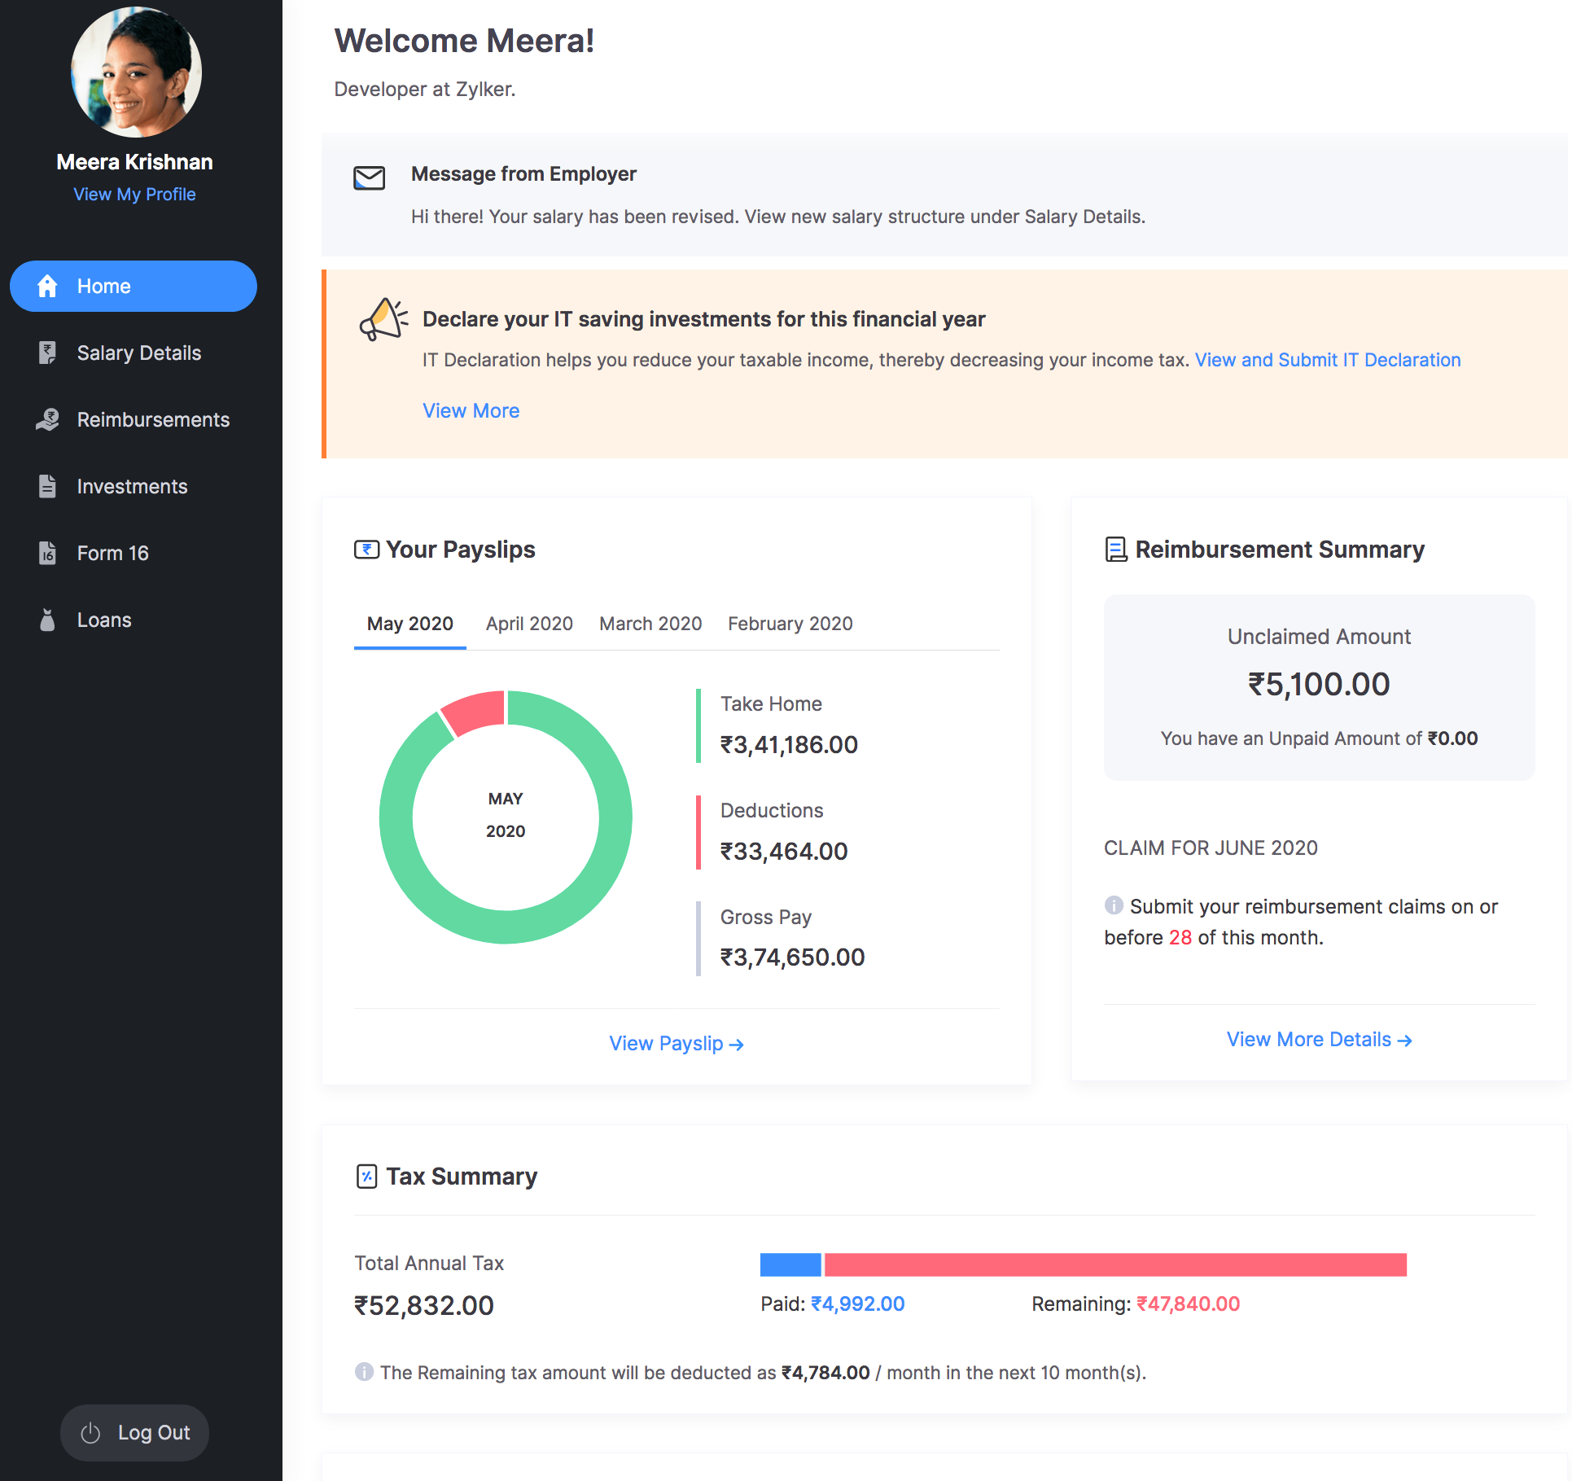1572x1481 pixels.
Task: Select the April 2020 payslip tab
Action: coord(528,622)
